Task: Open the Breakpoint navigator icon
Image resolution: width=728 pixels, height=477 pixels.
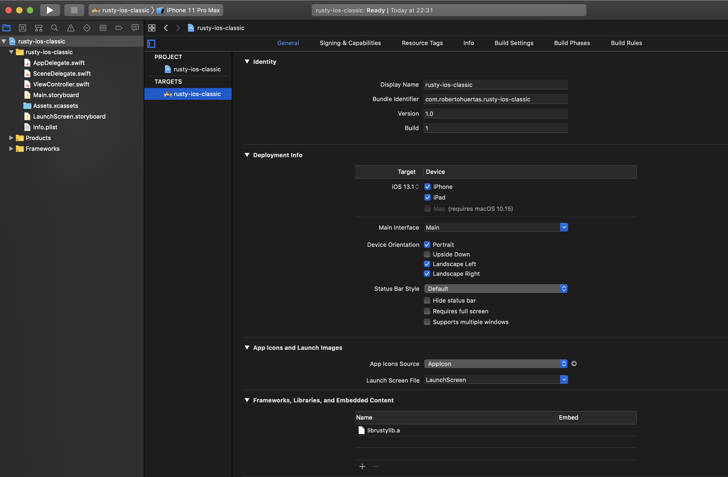Action: pos(119,28)
